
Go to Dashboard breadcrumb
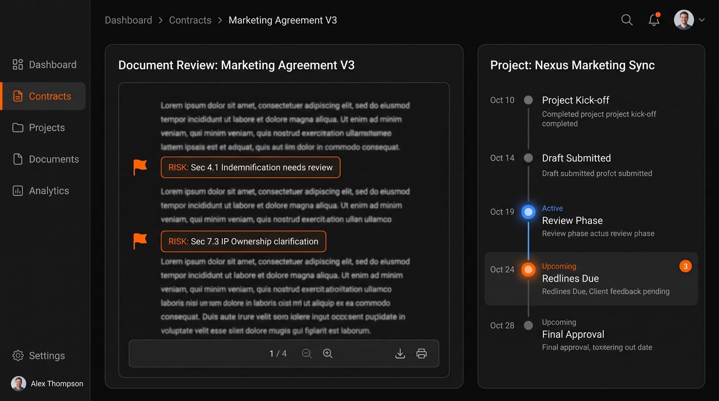pos(128,20)
